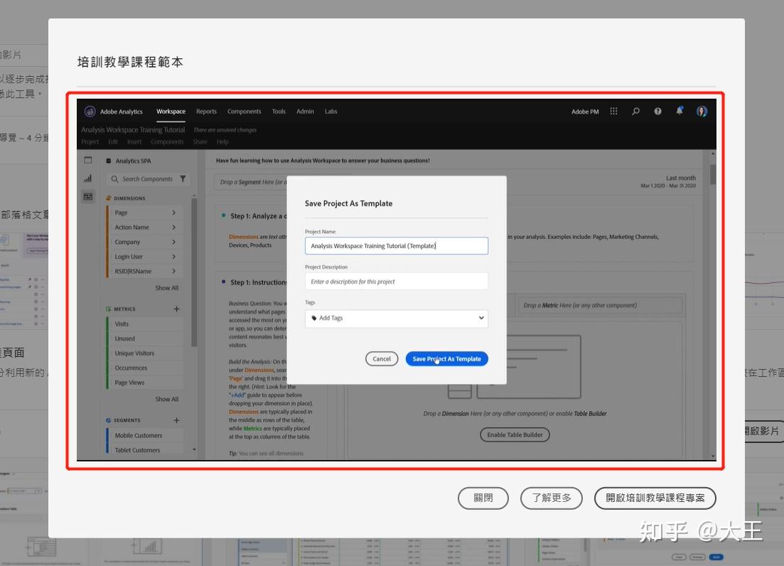Expand the Company dimension chevron
This screenshot has height=566, width=784.
click(x=175, y=242)
